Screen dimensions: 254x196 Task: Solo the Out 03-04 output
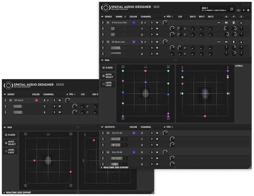point(152,152)
